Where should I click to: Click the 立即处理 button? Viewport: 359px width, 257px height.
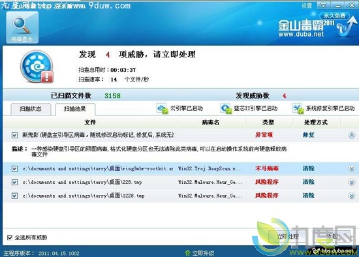(x=287, y=237)
